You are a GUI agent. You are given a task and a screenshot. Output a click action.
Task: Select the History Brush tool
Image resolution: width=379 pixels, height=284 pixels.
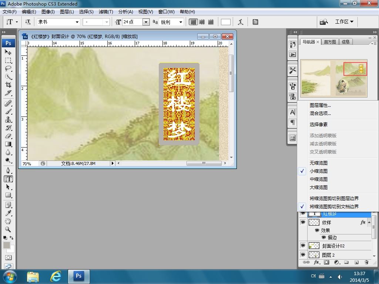(8, 128)
